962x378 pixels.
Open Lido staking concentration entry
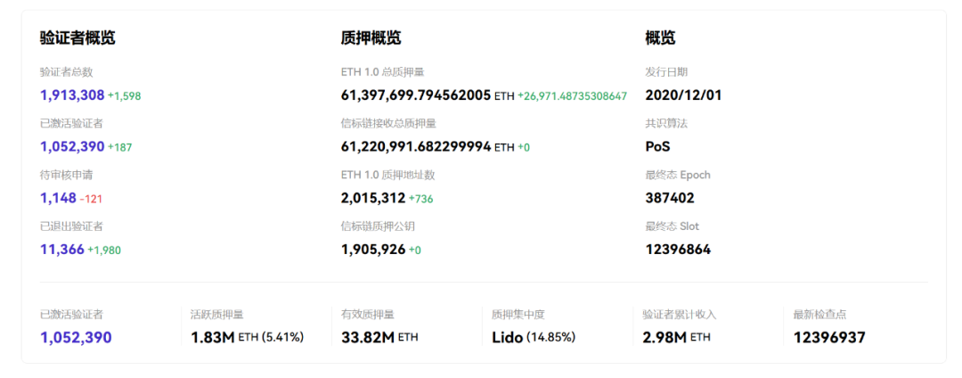533,338
